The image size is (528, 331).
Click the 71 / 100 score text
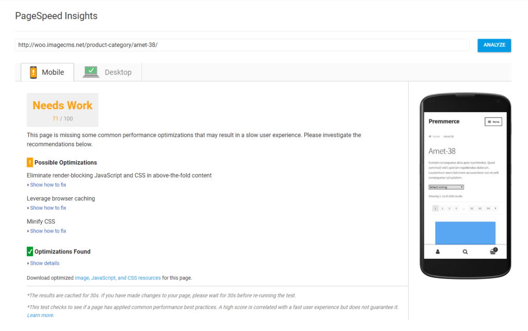point(62,118)
